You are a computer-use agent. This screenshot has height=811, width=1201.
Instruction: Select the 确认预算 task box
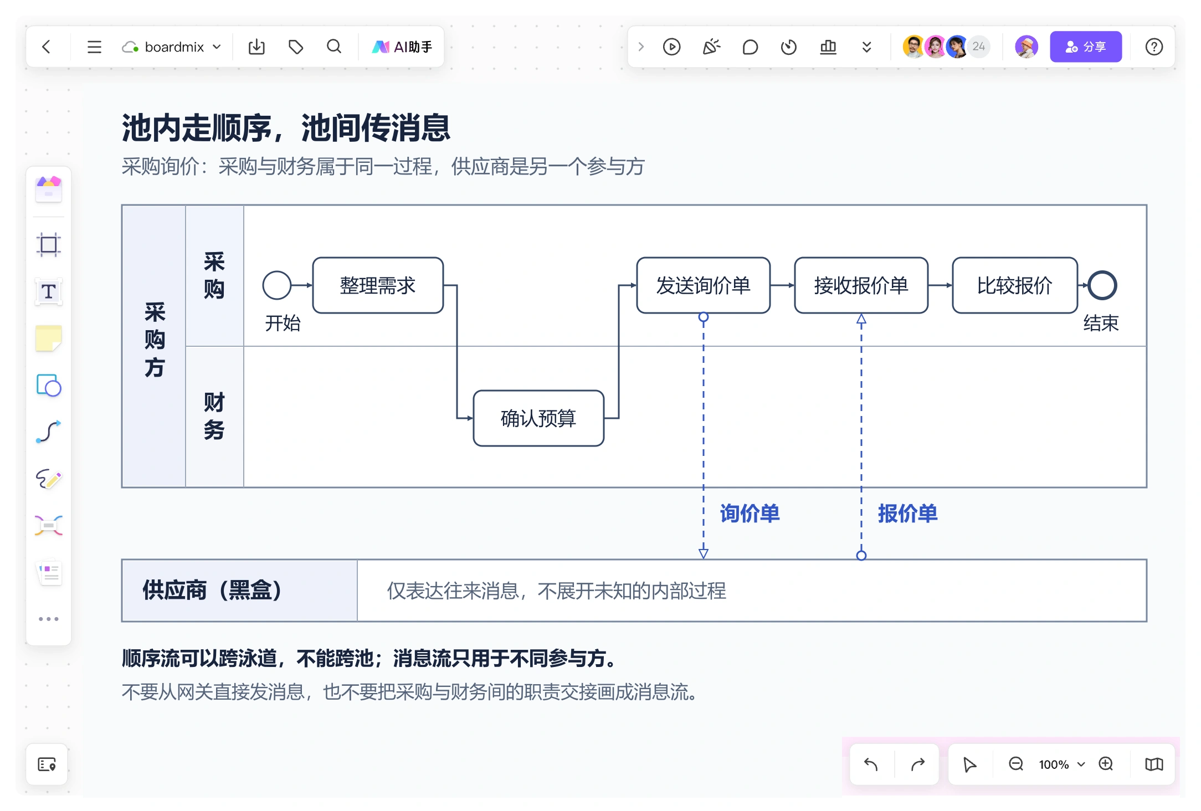[x=538, y=418]
